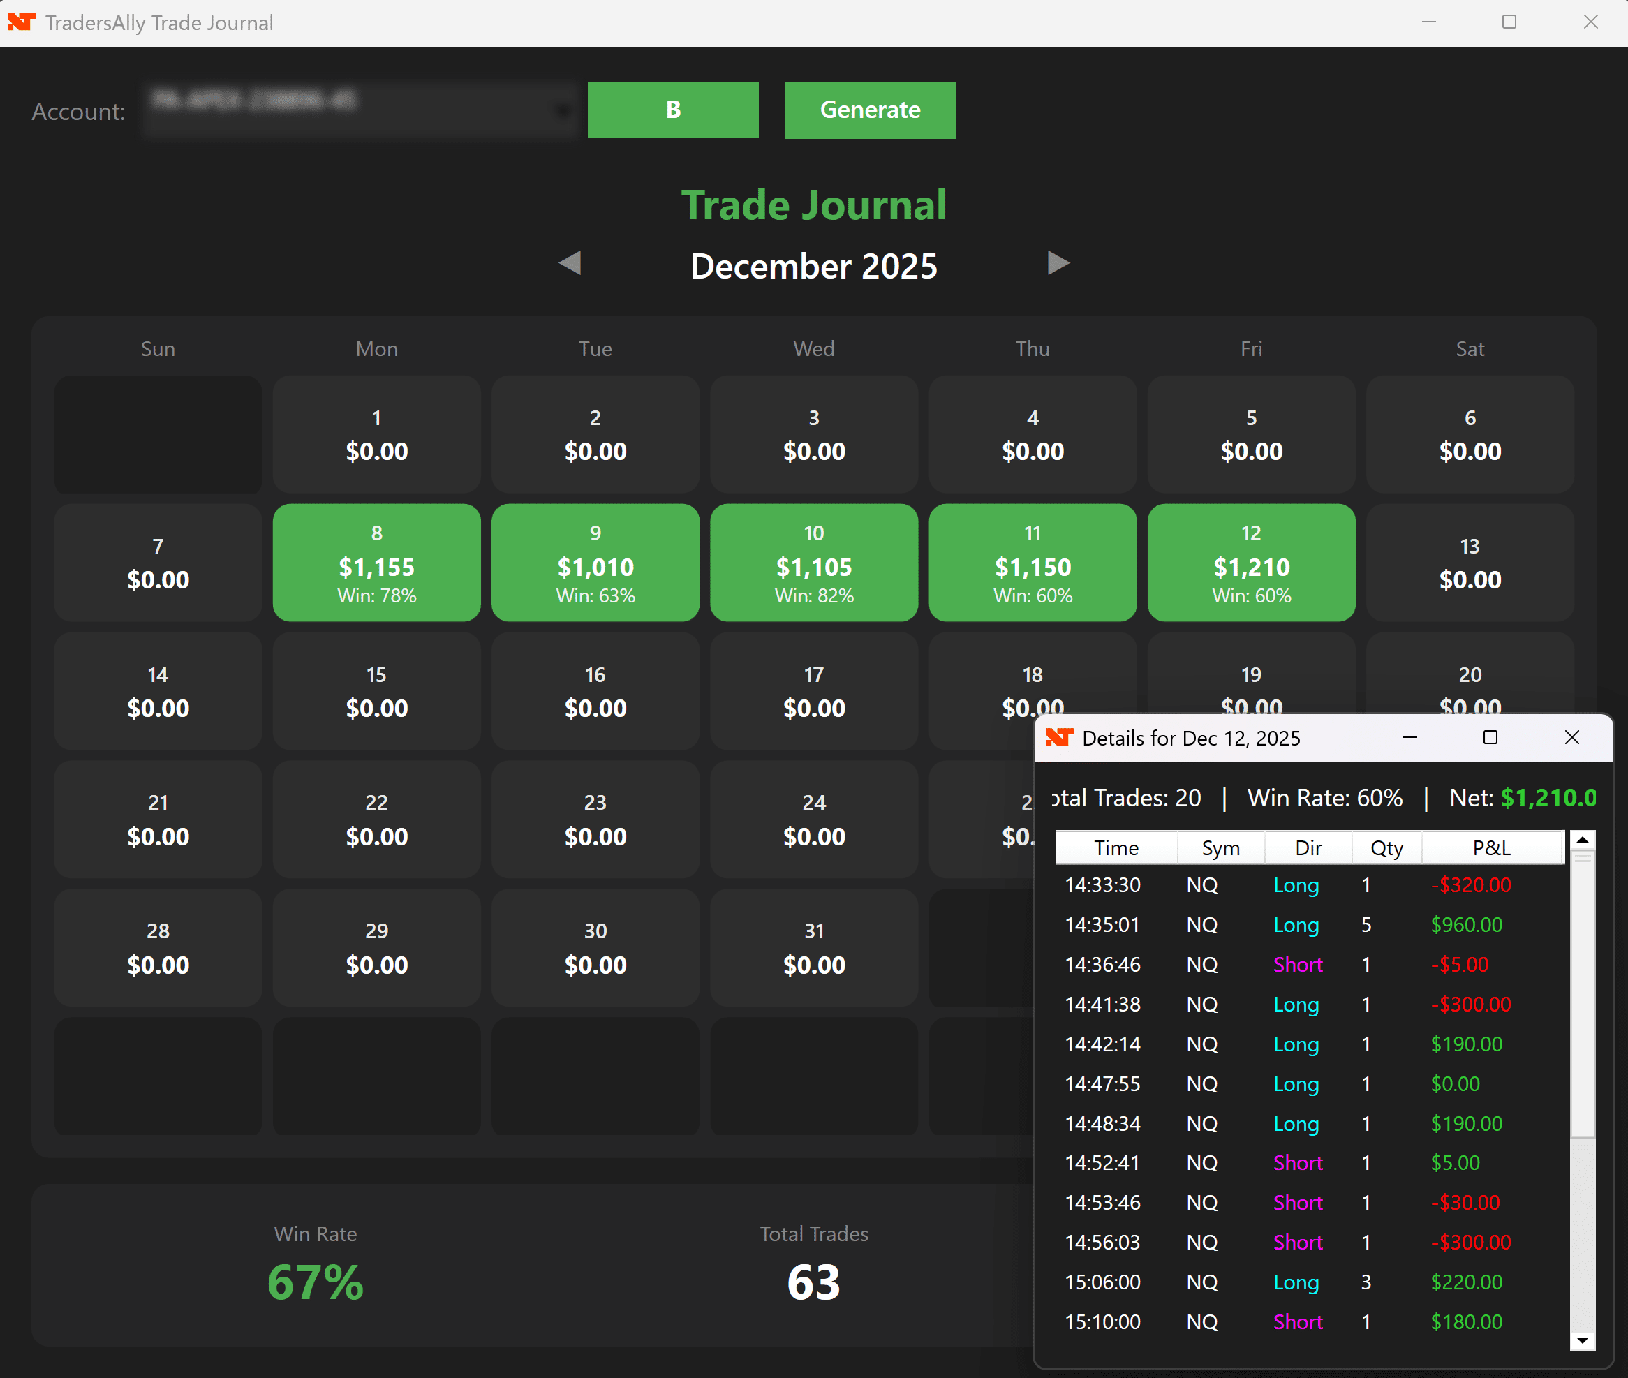The width and height of the screenshot is (1628, 1378).
Task: Select the December 12 calendar day
Action: click(1251, 563)
